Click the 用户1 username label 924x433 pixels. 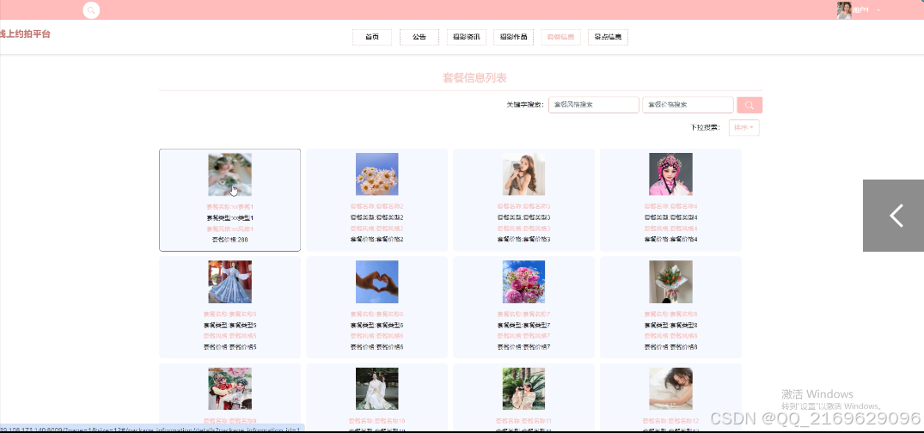point(860,10)
